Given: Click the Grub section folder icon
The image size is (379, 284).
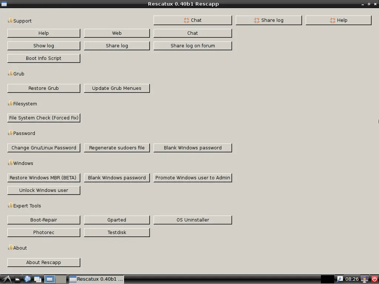Looking at the screenshot, I should 10,73.
